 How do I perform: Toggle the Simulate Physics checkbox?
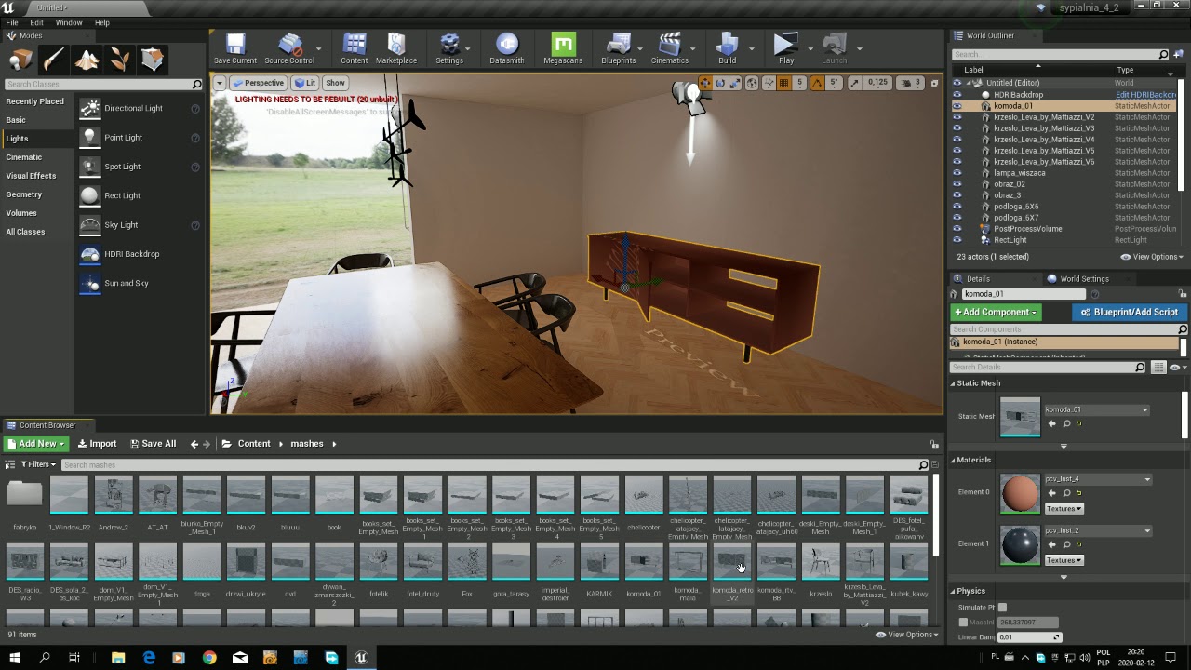click(1002, 608)
